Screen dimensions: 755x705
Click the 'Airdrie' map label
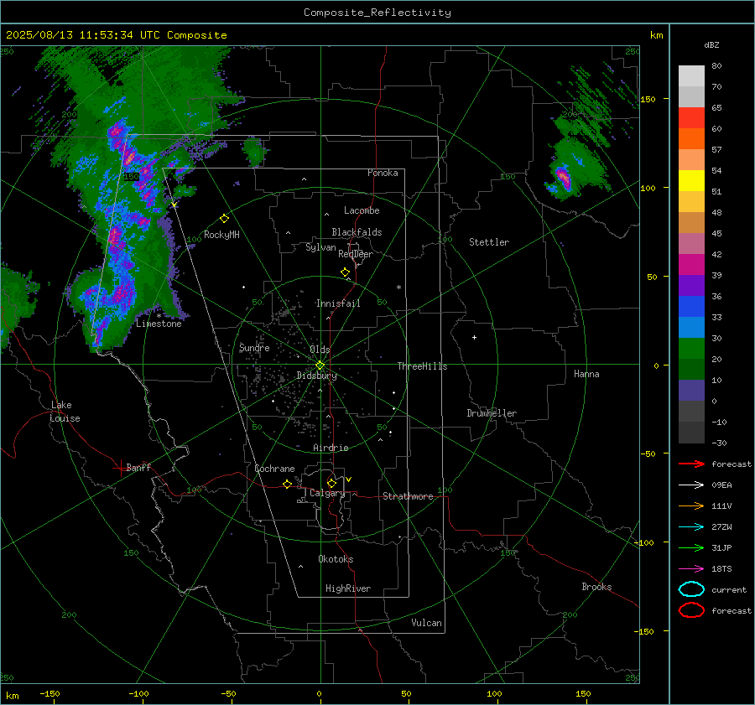point(331,448)
